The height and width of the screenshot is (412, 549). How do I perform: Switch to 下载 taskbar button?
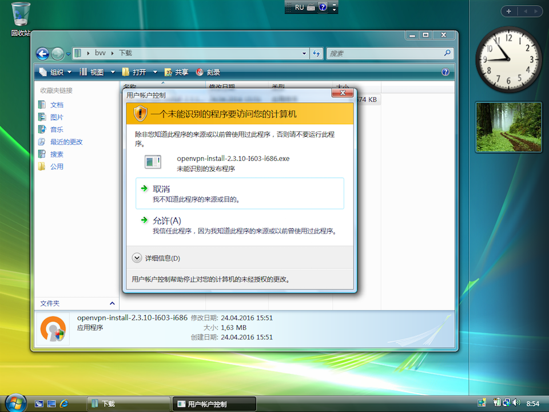pyautogui.click(x=128, y=403)
